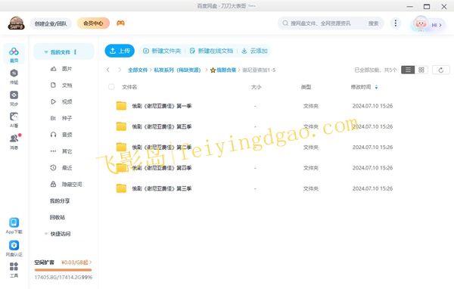Image resolution: width=454 pixels, height=289 pixels.
Task: Toggle sort order arrow beside 修改时间
Action: [376, 87]
